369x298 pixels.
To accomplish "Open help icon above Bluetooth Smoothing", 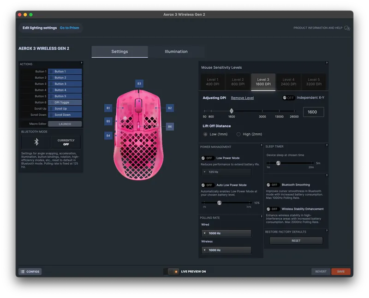I will 327,175.
